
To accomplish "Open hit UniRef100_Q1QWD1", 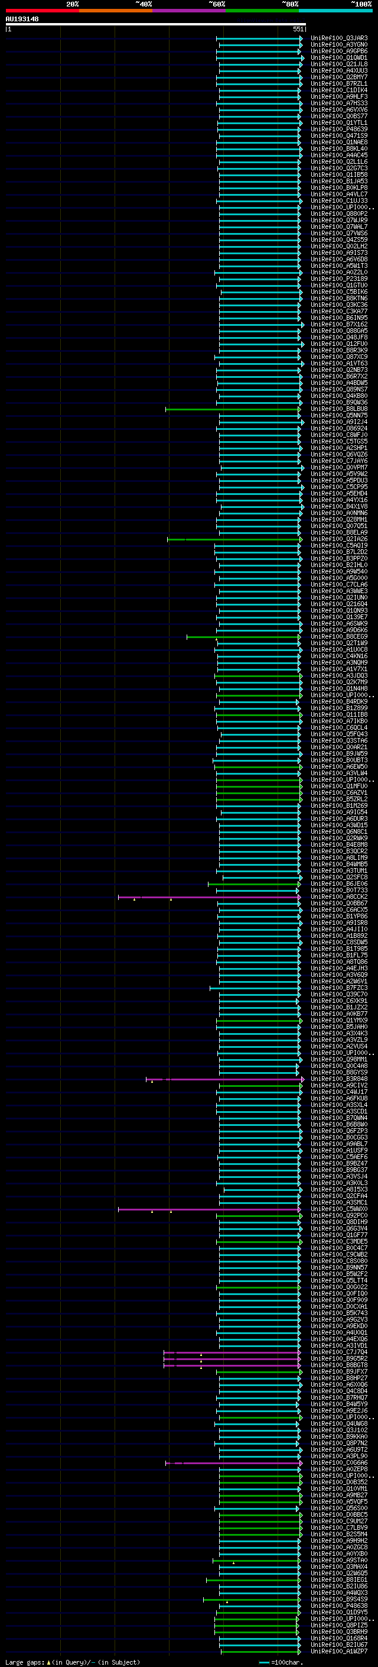I will pos(339,57).
